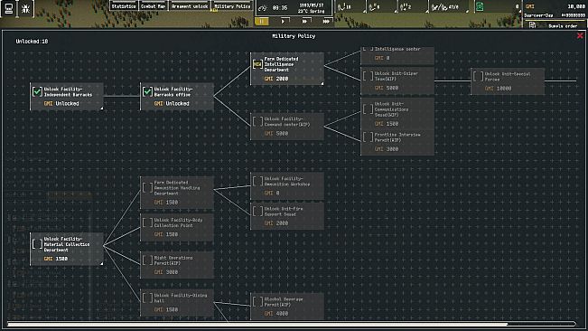This screenshot has width=588, height=331.
Task: Check Unlock Unit-Special Forces box
Action: [478, 77]
